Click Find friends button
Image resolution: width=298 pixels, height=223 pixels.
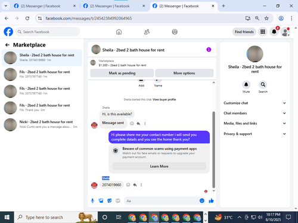click(244, 32)
